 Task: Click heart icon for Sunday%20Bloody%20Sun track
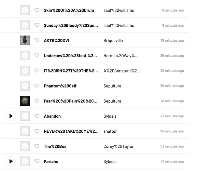pos(37,25)
